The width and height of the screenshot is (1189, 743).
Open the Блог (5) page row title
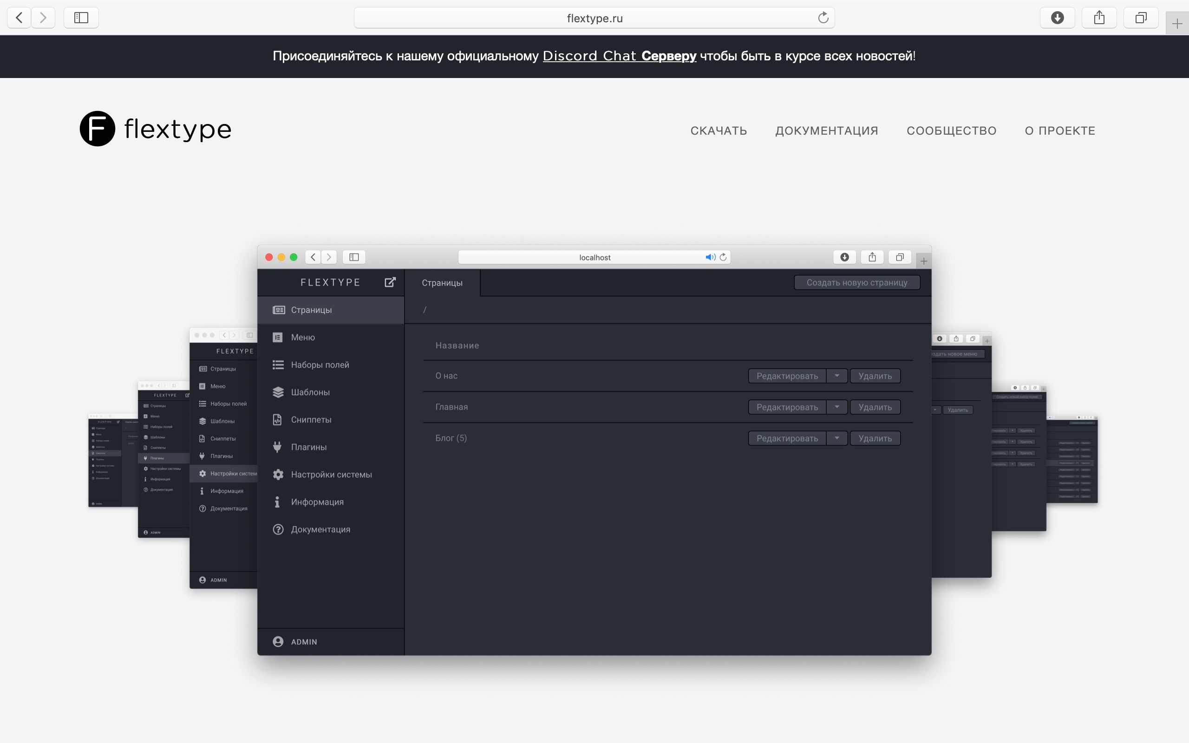pos(451,438)
